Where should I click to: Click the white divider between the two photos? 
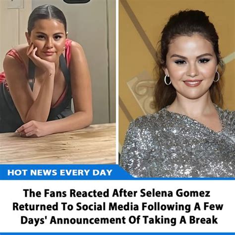coord(117,82)
